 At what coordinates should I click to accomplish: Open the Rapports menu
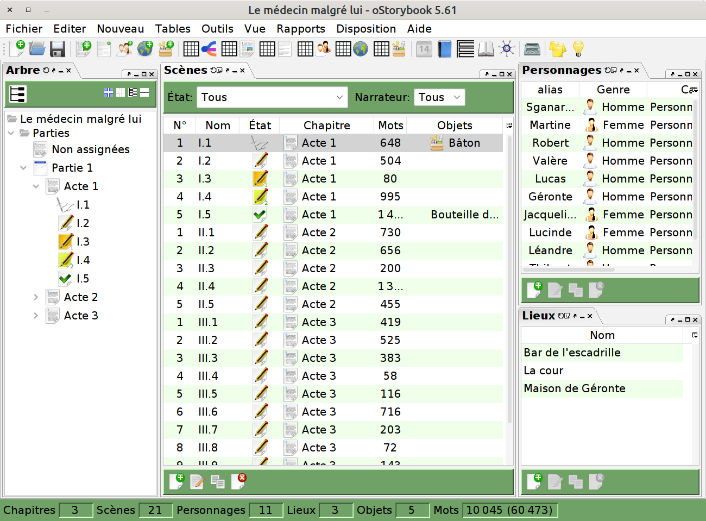pyautogui.click(x=301, y=29)
